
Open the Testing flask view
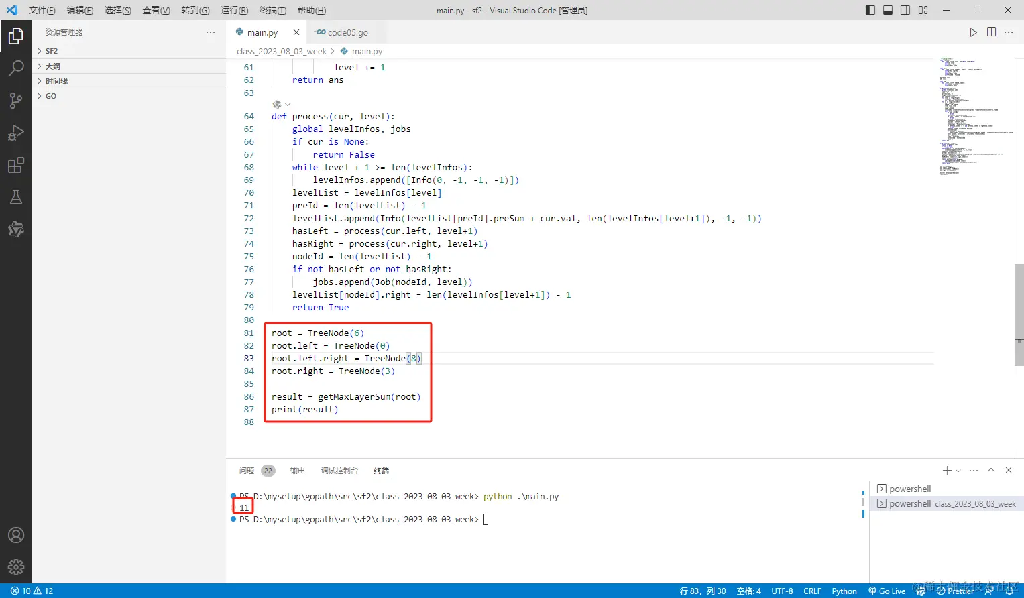(x=16, y=197)
